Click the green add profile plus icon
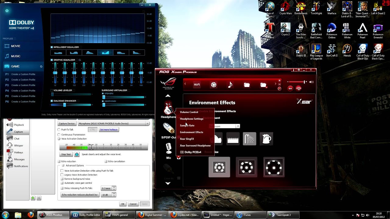The image size is (390, 219). [33, 198]
